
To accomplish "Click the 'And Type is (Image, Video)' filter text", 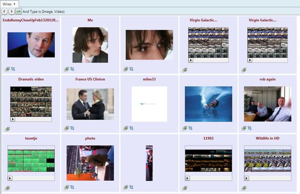I will [43, 11].
